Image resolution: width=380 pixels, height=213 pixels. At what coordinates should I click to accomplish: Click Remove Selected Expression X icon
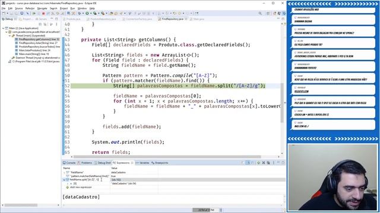pyautogui.click(x=264, y=163)
